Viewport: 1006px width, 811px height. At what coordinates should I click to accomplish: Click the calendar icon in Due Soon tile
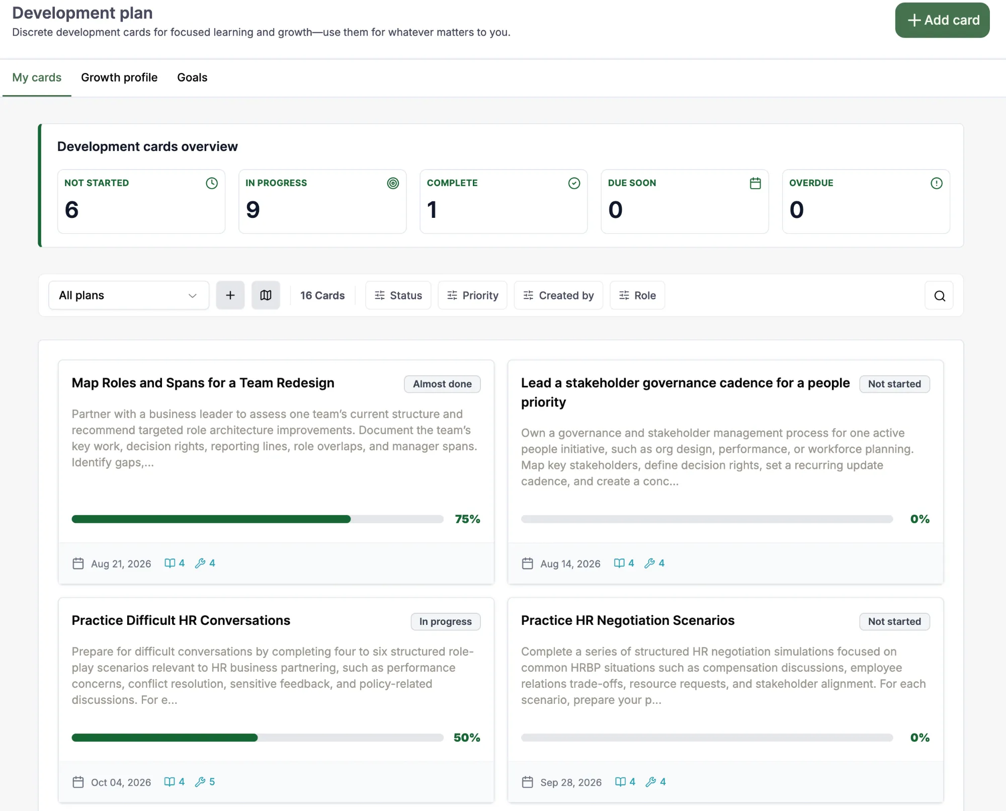755,183
